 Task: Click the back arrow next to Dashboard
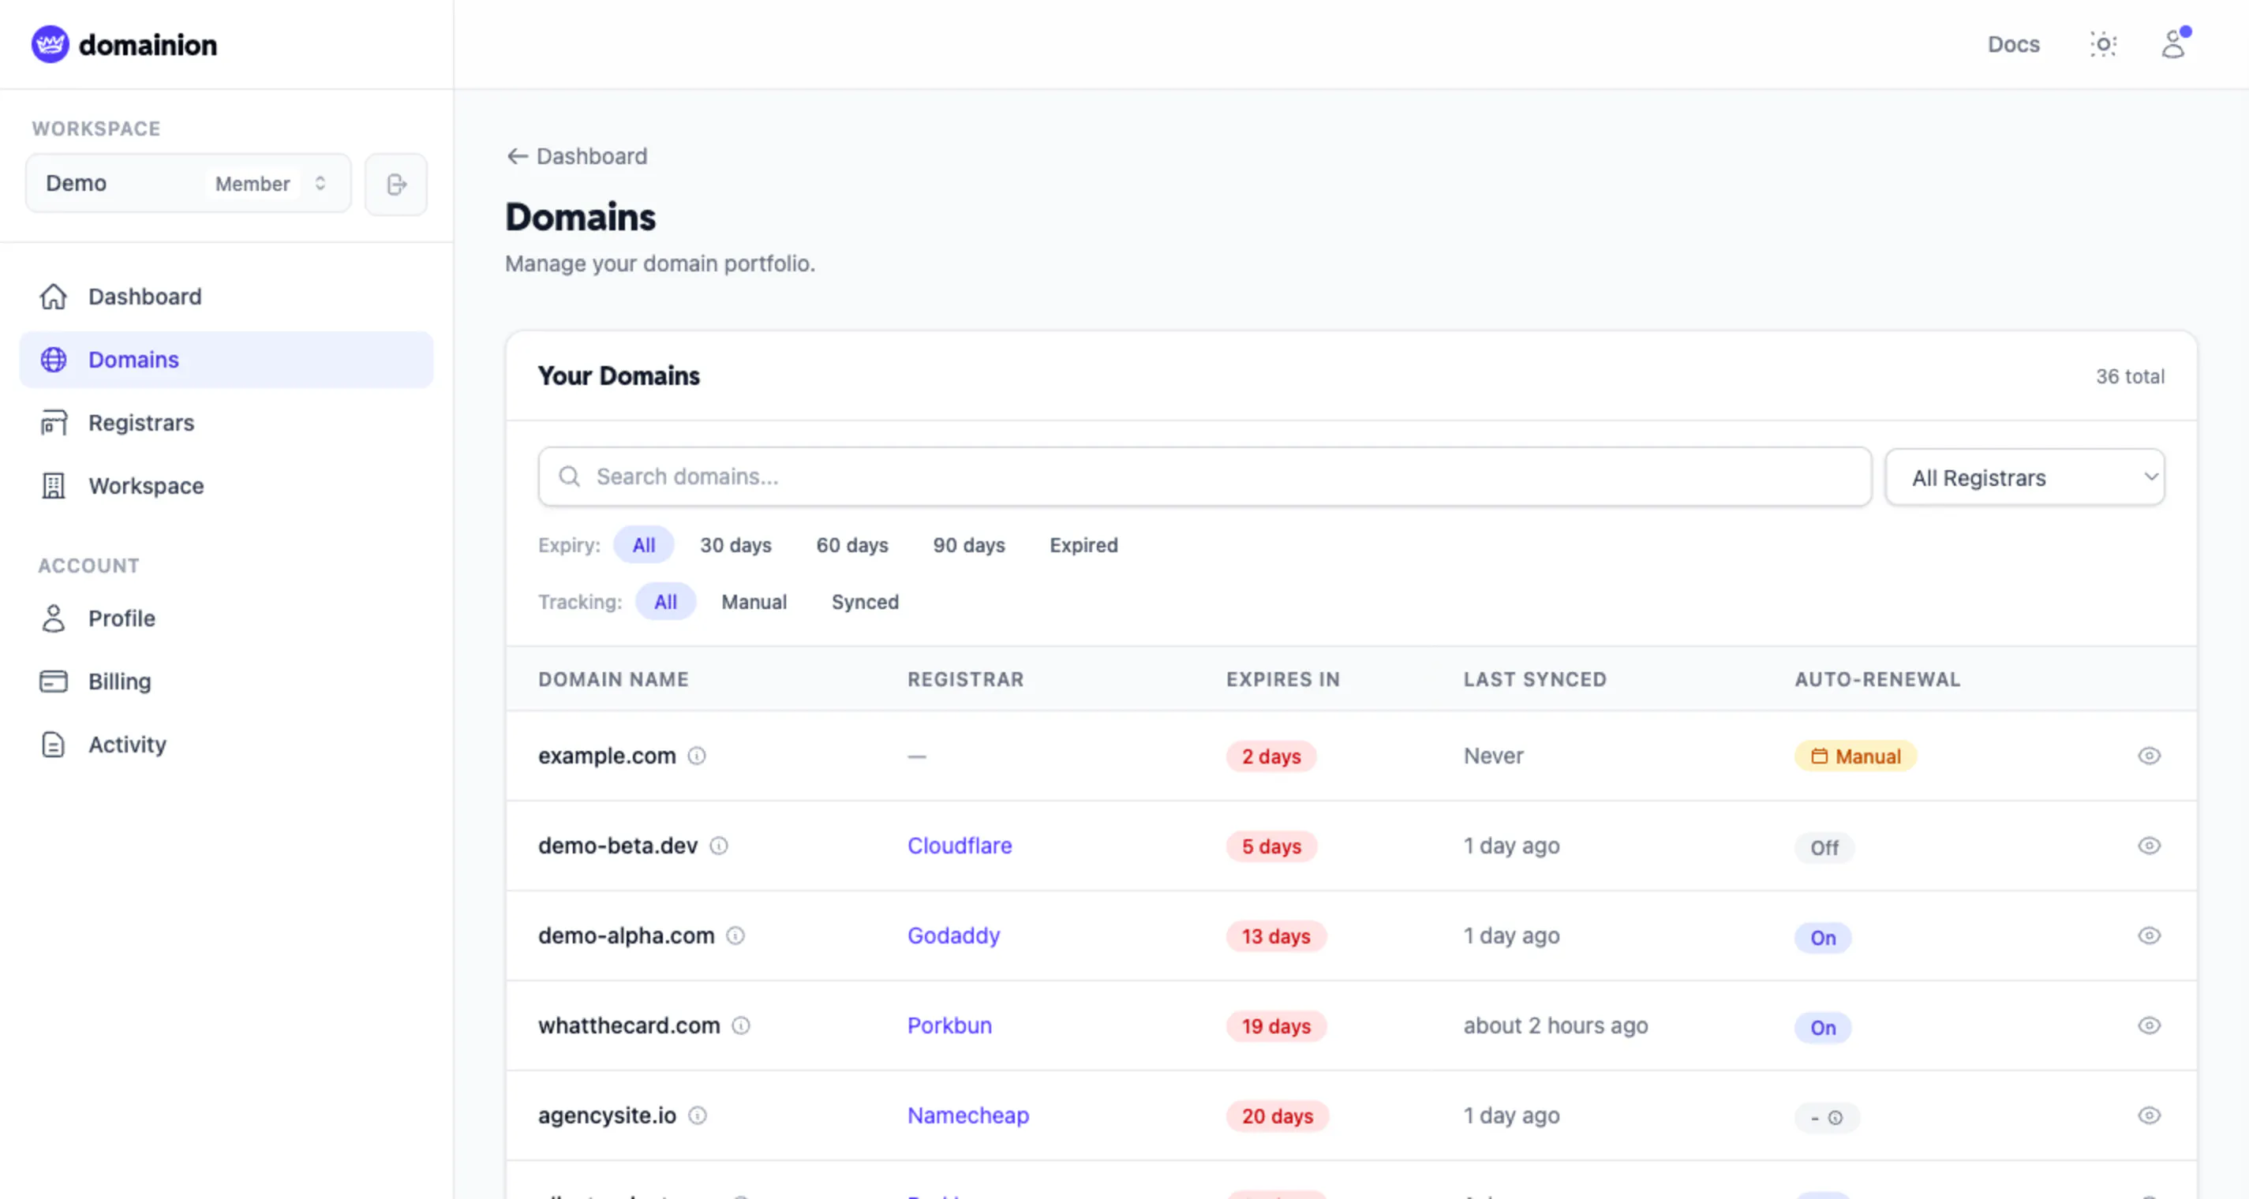[x=518, y=156]
